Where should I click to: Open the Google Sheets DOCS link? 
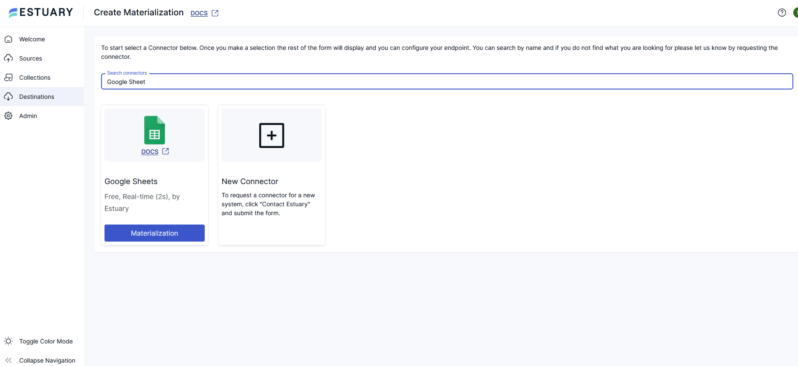pos(150,152)
